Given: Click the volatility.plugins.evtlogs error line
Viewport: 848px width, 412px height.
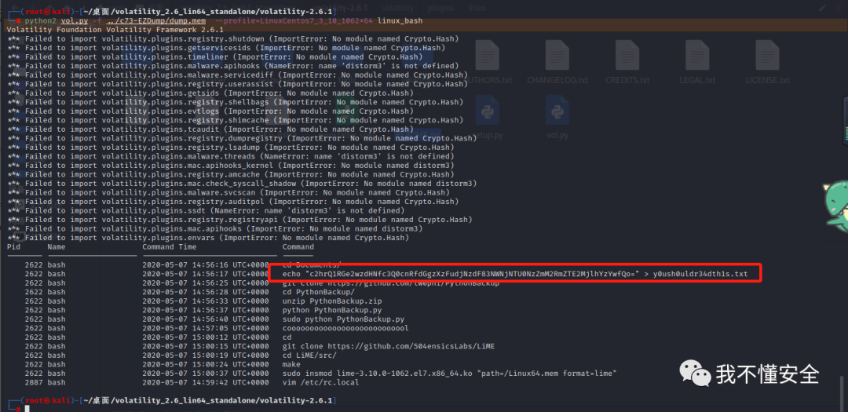Looking at the screenshot, I should (x=210, y=111).
